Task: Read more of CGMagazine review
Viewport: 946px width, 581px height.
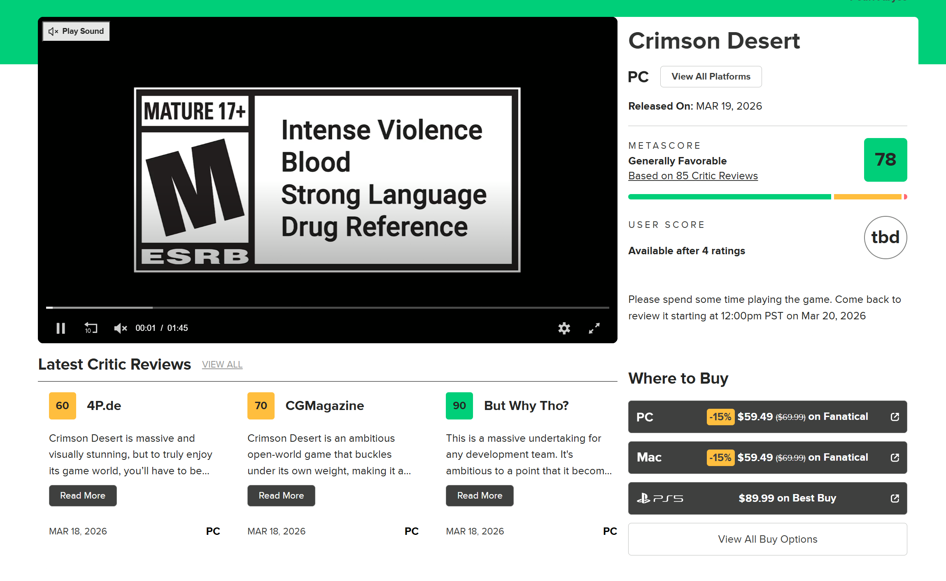Action: tap(281, 496)
